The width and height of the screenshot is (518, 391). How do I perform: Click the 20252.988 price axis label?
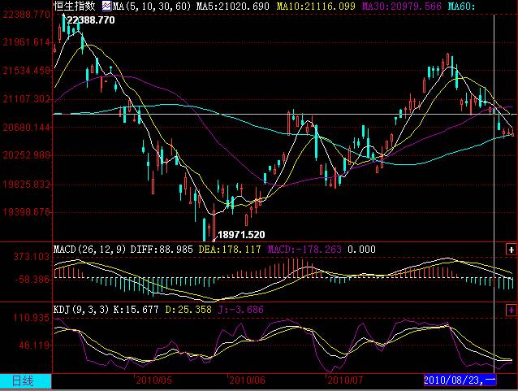pos(27,155)
